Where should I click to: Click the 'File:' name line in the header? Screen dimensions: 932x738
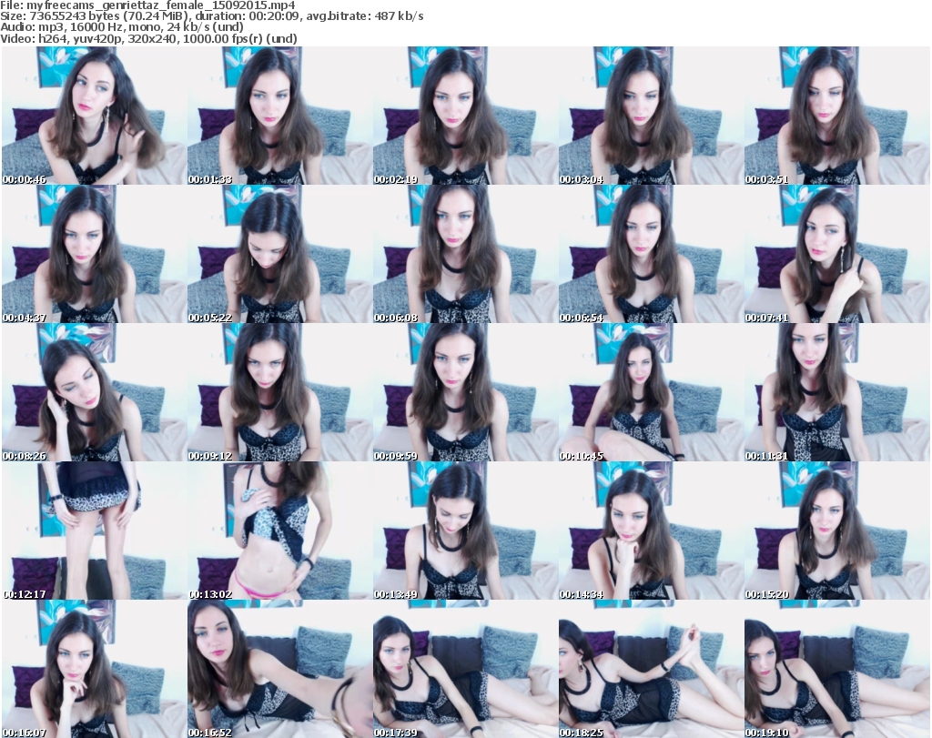pos(147,5)
